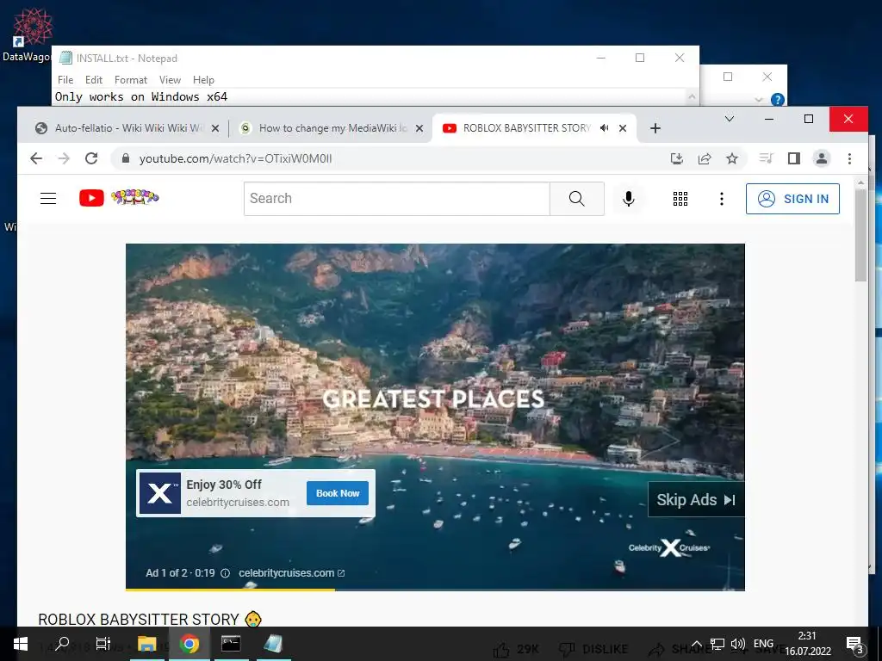The image size is (882, 661).
Task: Open Notepad taskbar icon
Action: coord(273,644)
